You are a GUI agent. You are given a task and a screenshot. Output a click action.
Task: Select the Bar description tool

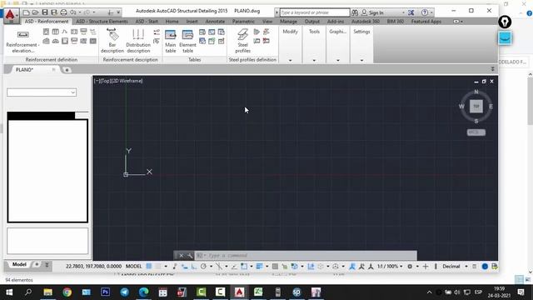tap(112, 41)
